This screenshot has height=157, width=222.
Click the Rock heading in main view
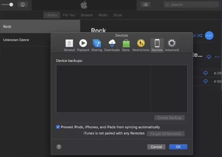click(x=99, y=30)
